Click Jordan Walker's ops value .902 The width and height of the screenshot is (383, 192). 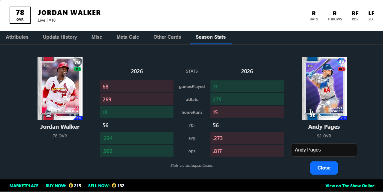[x=137, y=151]
